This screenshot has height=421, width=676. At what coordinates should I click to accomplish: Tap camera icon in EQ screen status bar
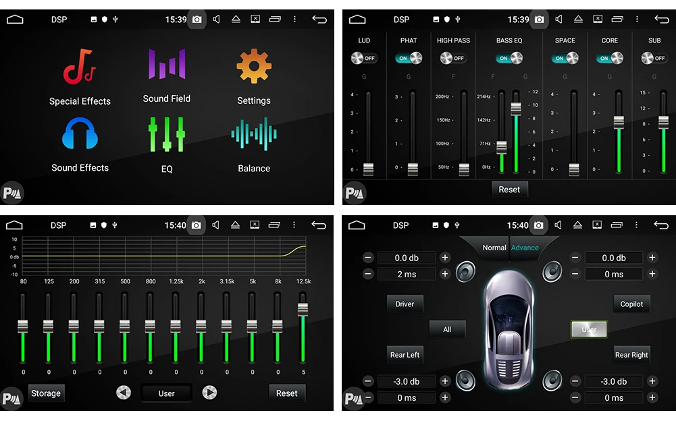[196, 225]
